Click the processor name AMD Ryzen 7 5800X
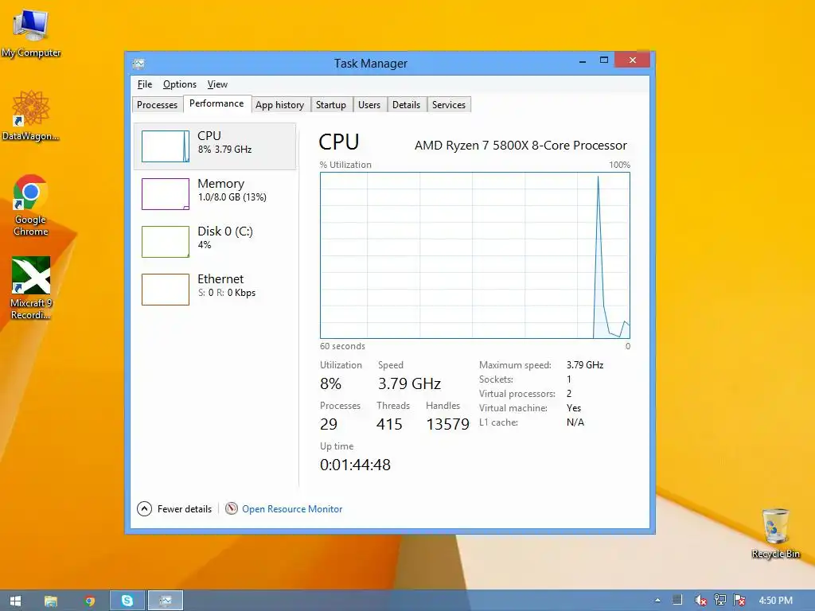The width and height of the screenshot is (815, 611). [x=521, y=146]
